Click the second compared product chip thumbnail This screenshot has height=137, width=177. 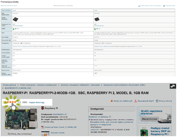click(x=97, y=19)
